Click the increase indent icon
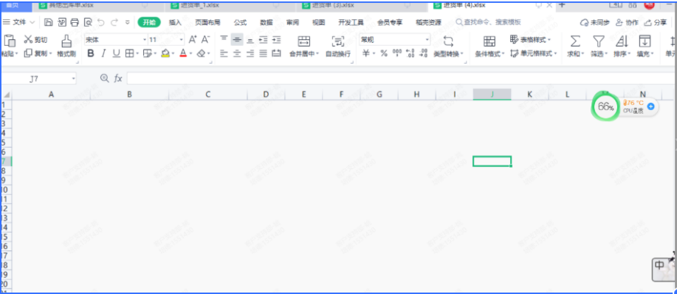 (x=276, y=39)
